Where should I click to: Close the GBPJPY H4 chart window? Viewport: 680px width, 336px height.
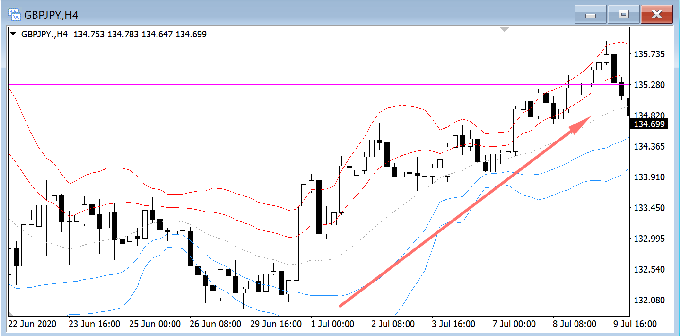[x=656, y=15]
